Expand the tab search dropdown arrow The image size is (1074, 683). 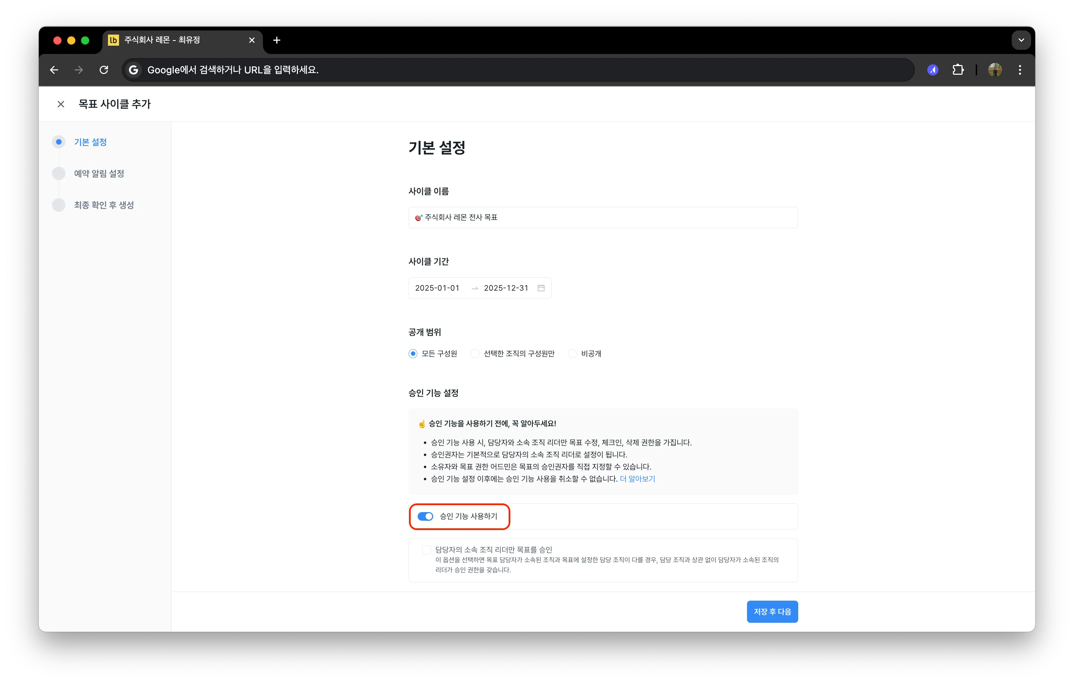click(x=1021, y=40)
